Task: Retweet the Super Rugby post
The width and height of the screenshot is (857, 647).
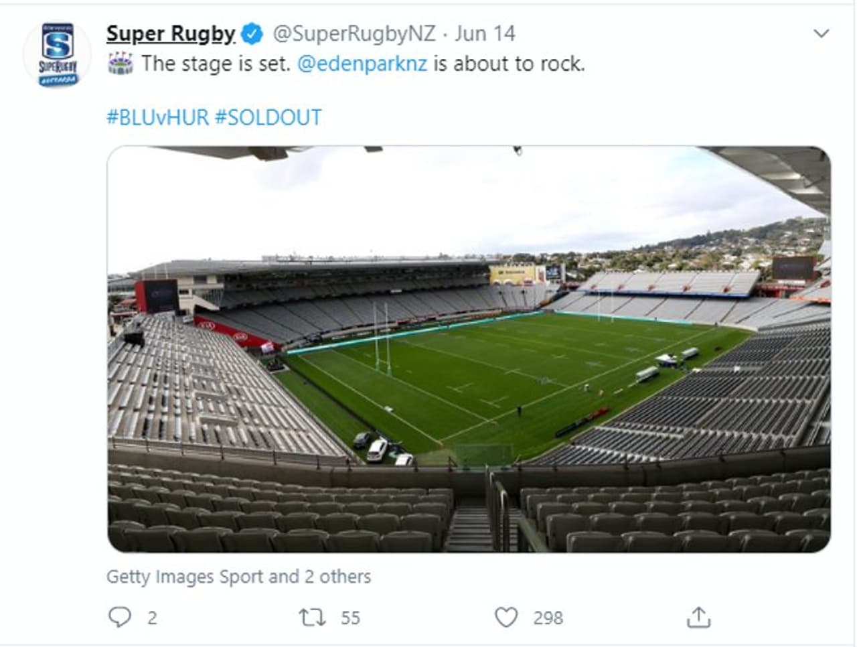Action: pos(311,617)
